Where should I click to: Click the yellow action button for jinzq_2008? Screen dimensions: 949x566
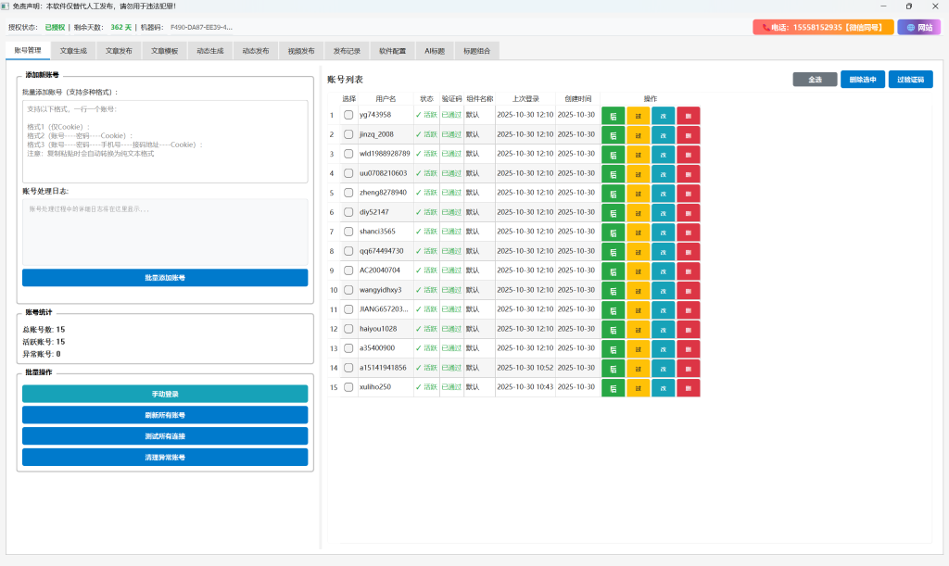638,135
